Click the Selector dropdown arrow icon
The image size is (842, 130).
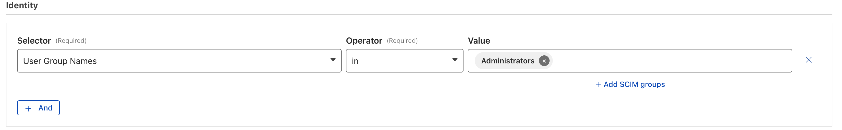(333, 60)
